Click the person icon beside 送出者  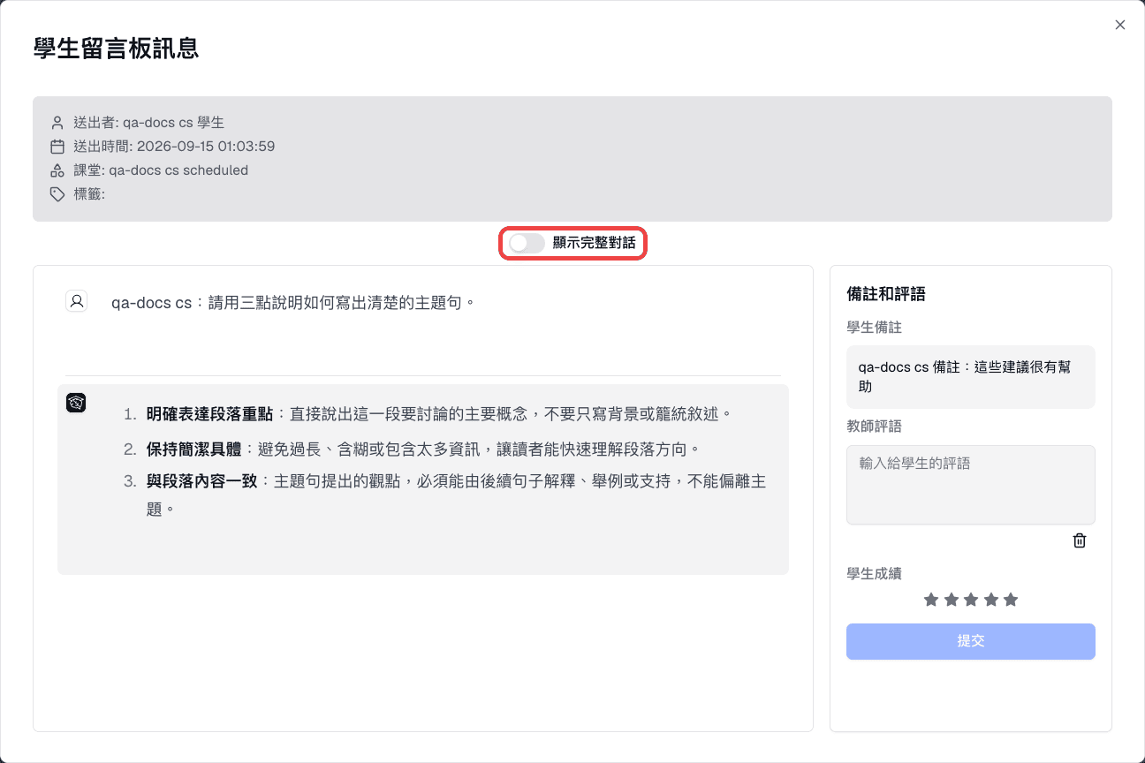click(x=57, y=123)
